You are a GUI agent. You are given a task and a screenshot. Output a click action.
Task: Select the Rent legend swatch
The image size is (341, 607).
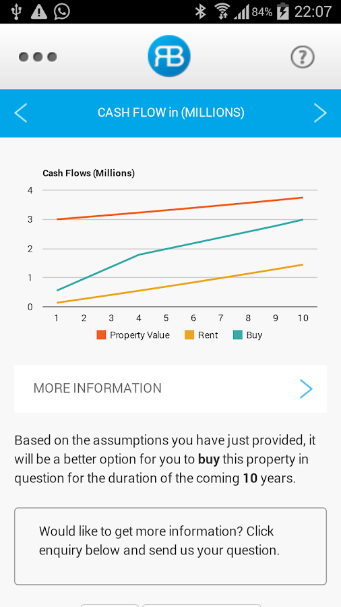[x=189, y=335]
